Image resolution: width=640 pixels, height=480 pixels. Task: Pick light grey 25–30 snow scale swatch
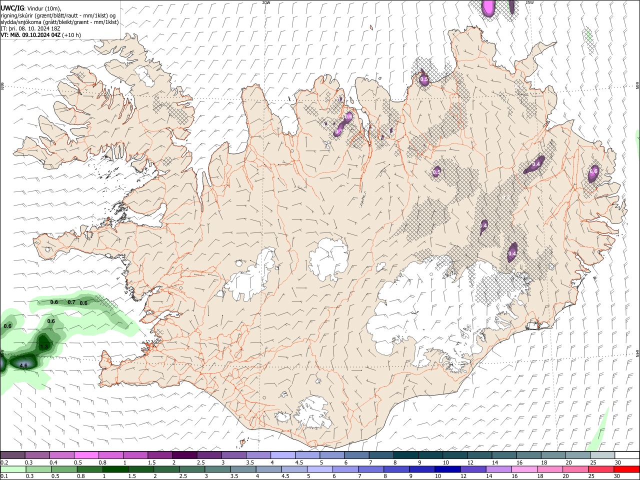click(602, 455)
